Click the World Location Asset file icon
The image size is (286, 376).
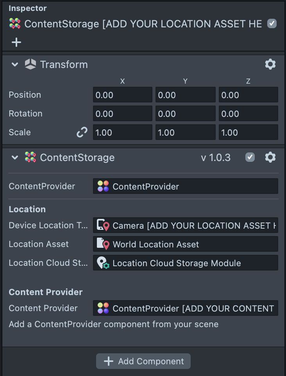pos(103,244)
